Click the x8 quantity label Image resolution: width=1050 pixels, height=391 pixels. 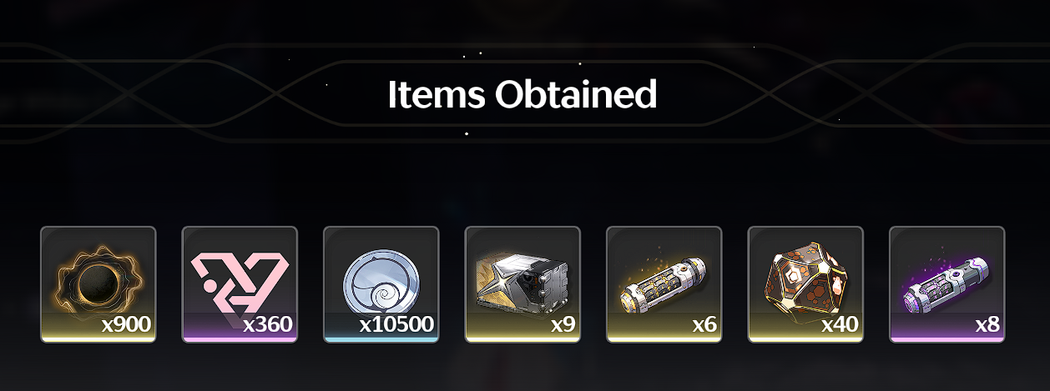987,324
